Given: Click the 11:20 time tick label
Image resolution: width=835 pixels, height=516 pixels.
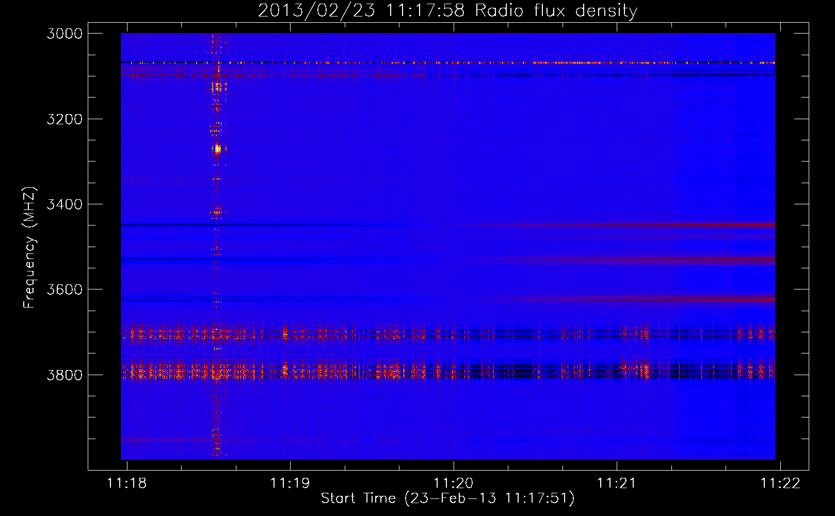Looking at the screenshot, I should 454,483.
